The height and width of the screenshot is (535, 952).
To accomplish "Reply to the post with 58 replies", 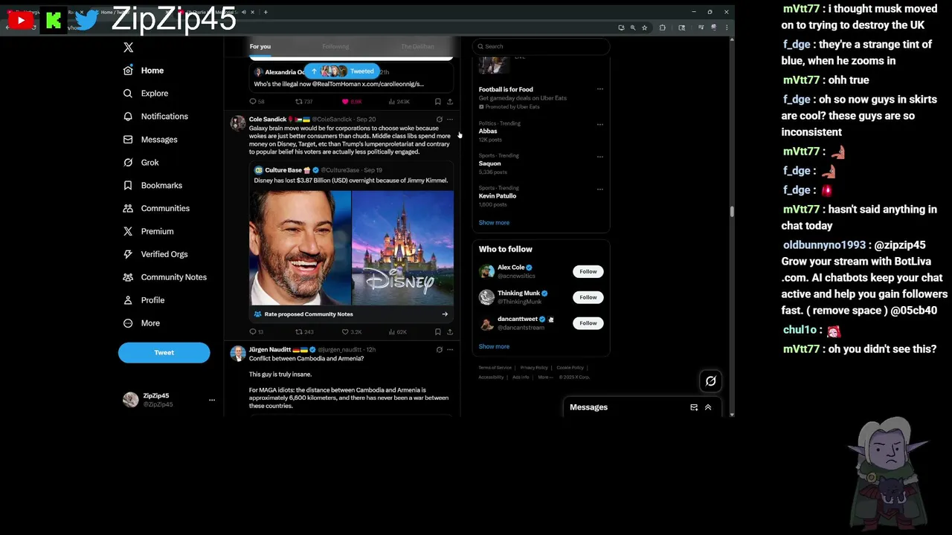I will pyautogui.click(x=257, y=102).
